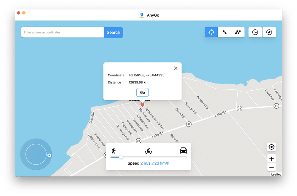Viewport: 297px width, 196px height.
Task: Click the distance value 12639.68 km
Action: coord(138,82)
